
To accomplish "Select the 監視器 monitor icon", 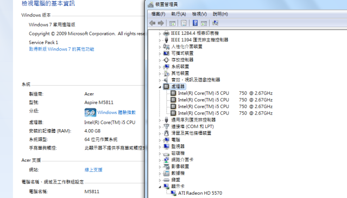I will tap(166, 146).
